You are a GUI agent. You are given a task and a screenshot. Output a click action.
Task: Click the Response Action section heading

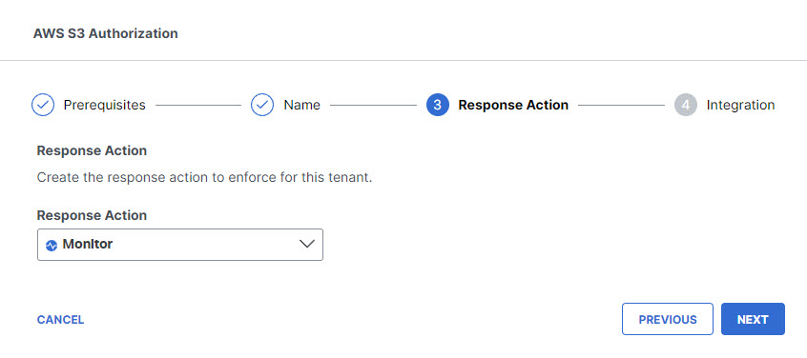[92, 150]
